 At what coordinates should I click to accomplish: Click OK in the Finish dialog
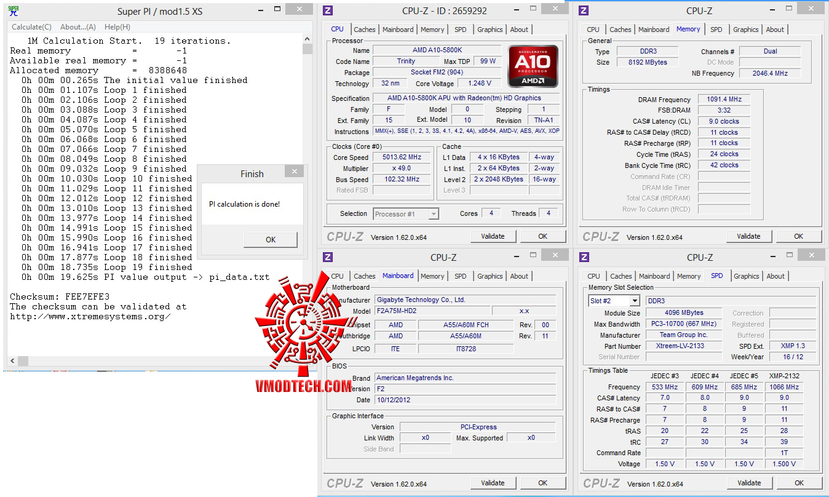(x=271, y=240)
